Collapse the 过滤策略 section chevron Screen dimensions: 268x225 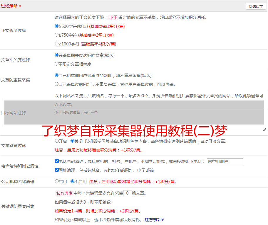pos(20,6)
